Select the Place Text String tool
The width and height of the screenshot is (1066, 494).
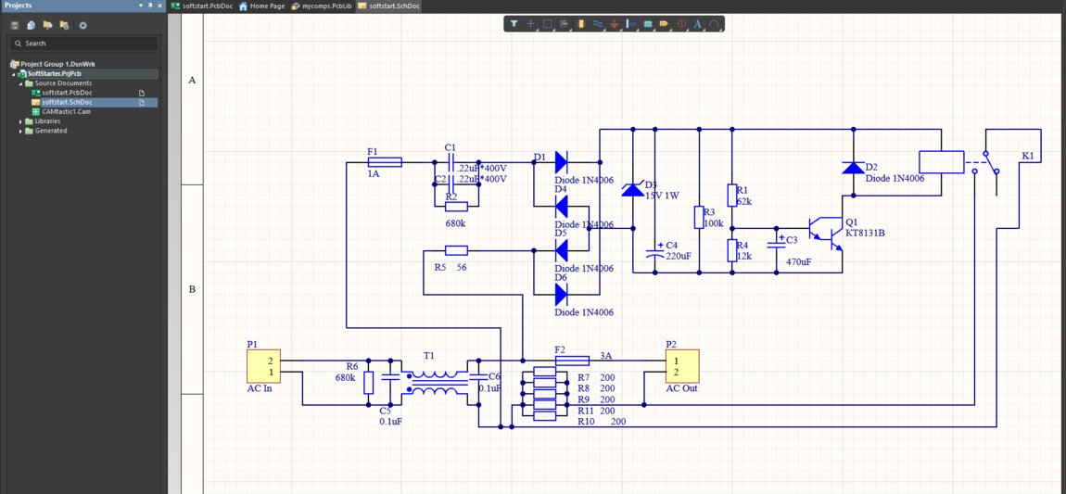698,24
